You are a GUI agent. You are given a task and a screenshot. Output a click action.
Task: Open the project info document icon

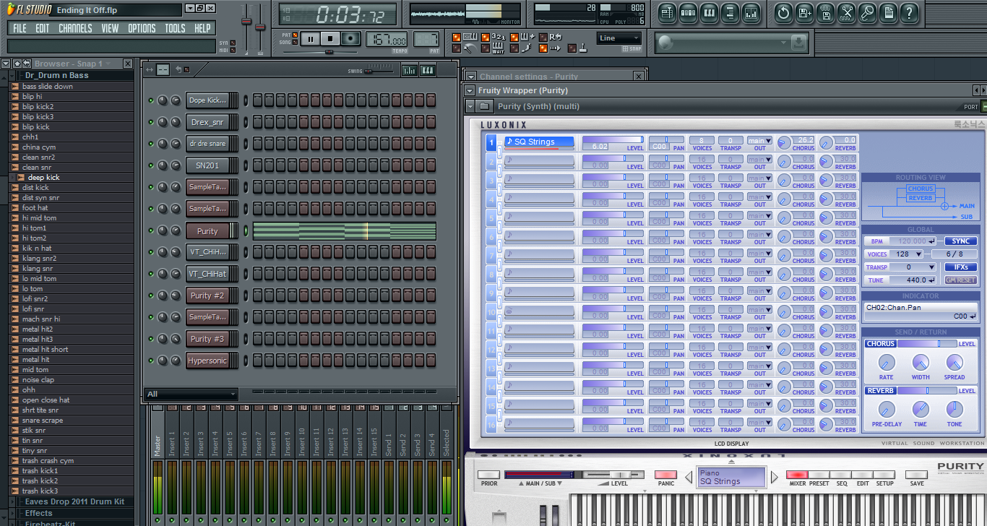888,12
